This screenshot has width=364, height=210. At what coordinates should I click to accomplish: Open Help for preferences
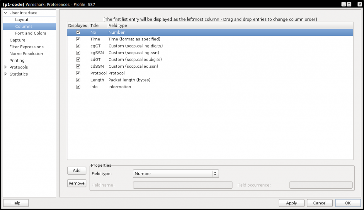(x=16, y=203)
